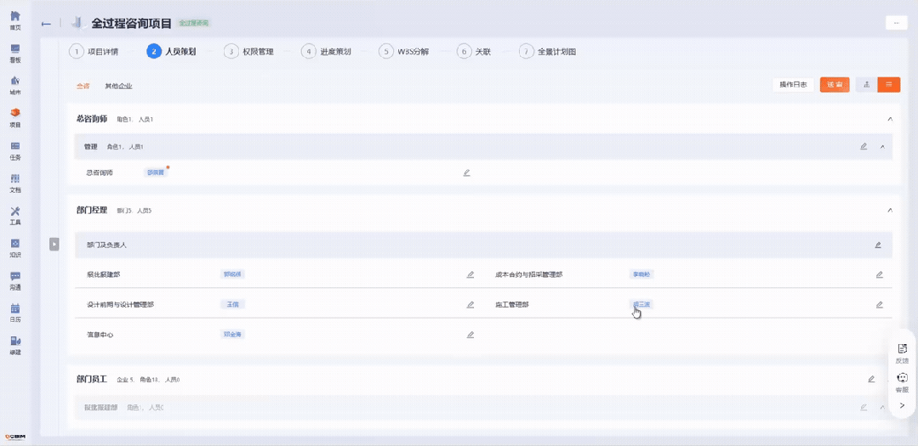This screenshot has height=446, width=918.
Task: Click the back arrow beside project title
Action: pos(46,24)
